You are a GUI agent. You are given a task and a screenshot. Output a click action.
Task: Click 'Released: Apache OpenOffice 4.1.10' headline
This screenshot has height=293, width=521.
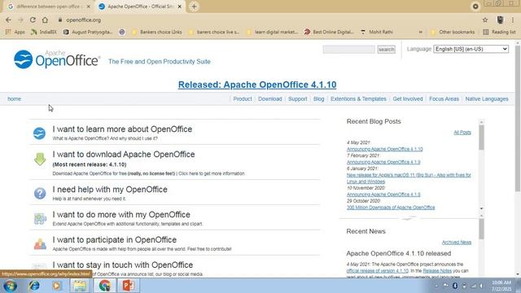click(x=257, y=85)
